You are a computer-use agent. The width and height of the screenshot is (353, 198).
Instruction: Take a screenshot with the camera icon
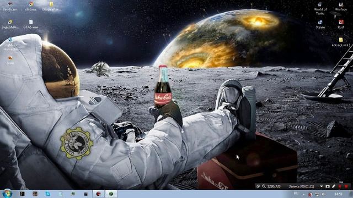pyautogui.click(x=328, y=186)
